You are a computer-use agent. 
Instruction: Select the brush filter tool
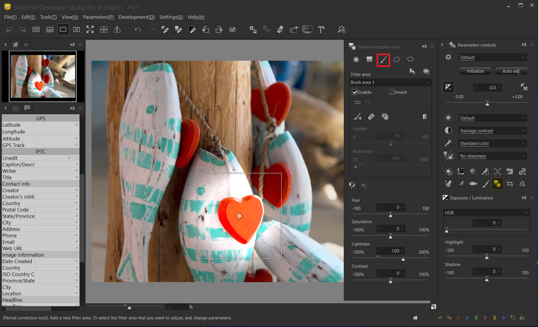click(383, 60)
